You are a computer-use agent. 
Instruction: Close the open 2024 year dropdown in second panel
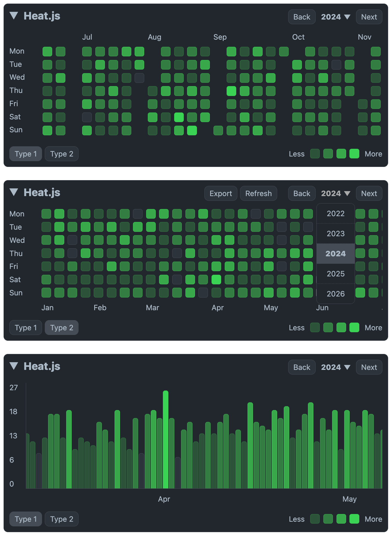[x=336, y=193]
